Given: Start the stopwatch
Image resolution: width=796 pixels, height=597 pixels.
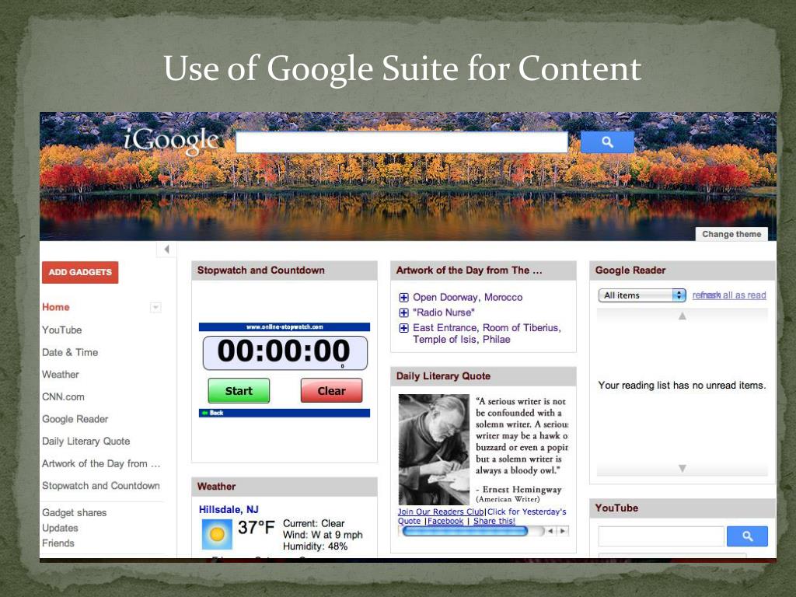Looking at the screenshot, I should click(239, 391).
